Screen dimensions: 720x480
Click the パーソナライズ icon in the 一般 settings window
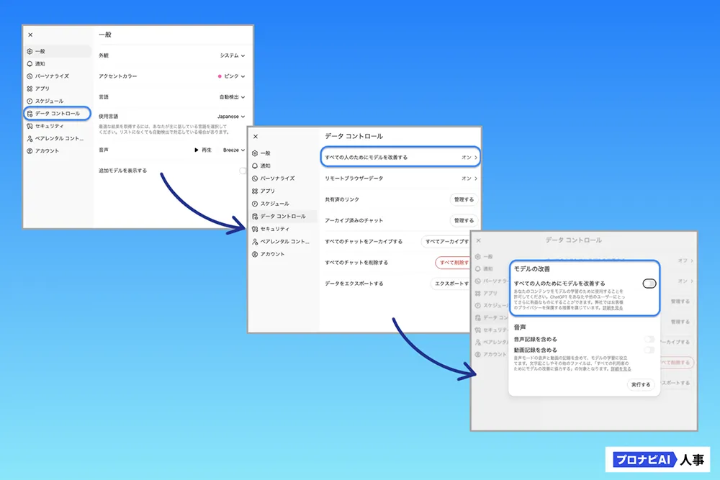point(30,76)
